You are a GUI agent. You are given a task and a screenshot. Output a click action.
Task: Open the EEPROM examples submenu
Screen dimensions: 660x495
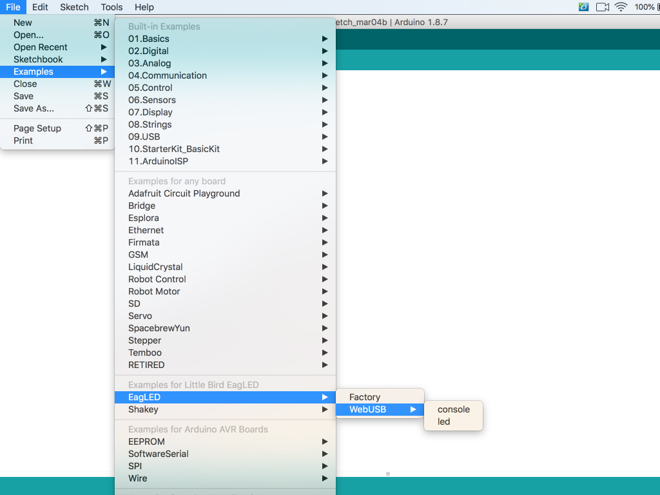point(225,441)
